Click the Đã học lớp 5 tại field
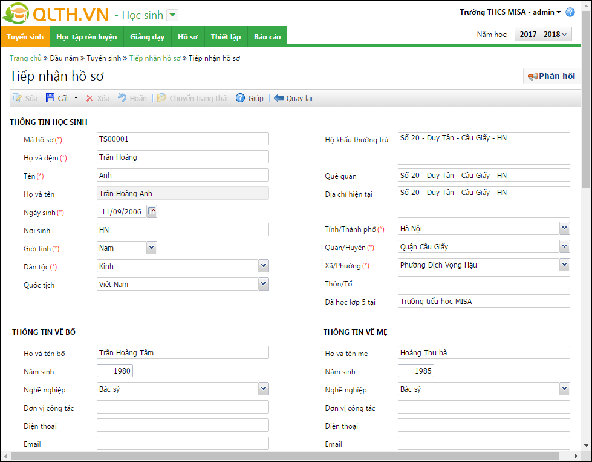 [484, 301]
